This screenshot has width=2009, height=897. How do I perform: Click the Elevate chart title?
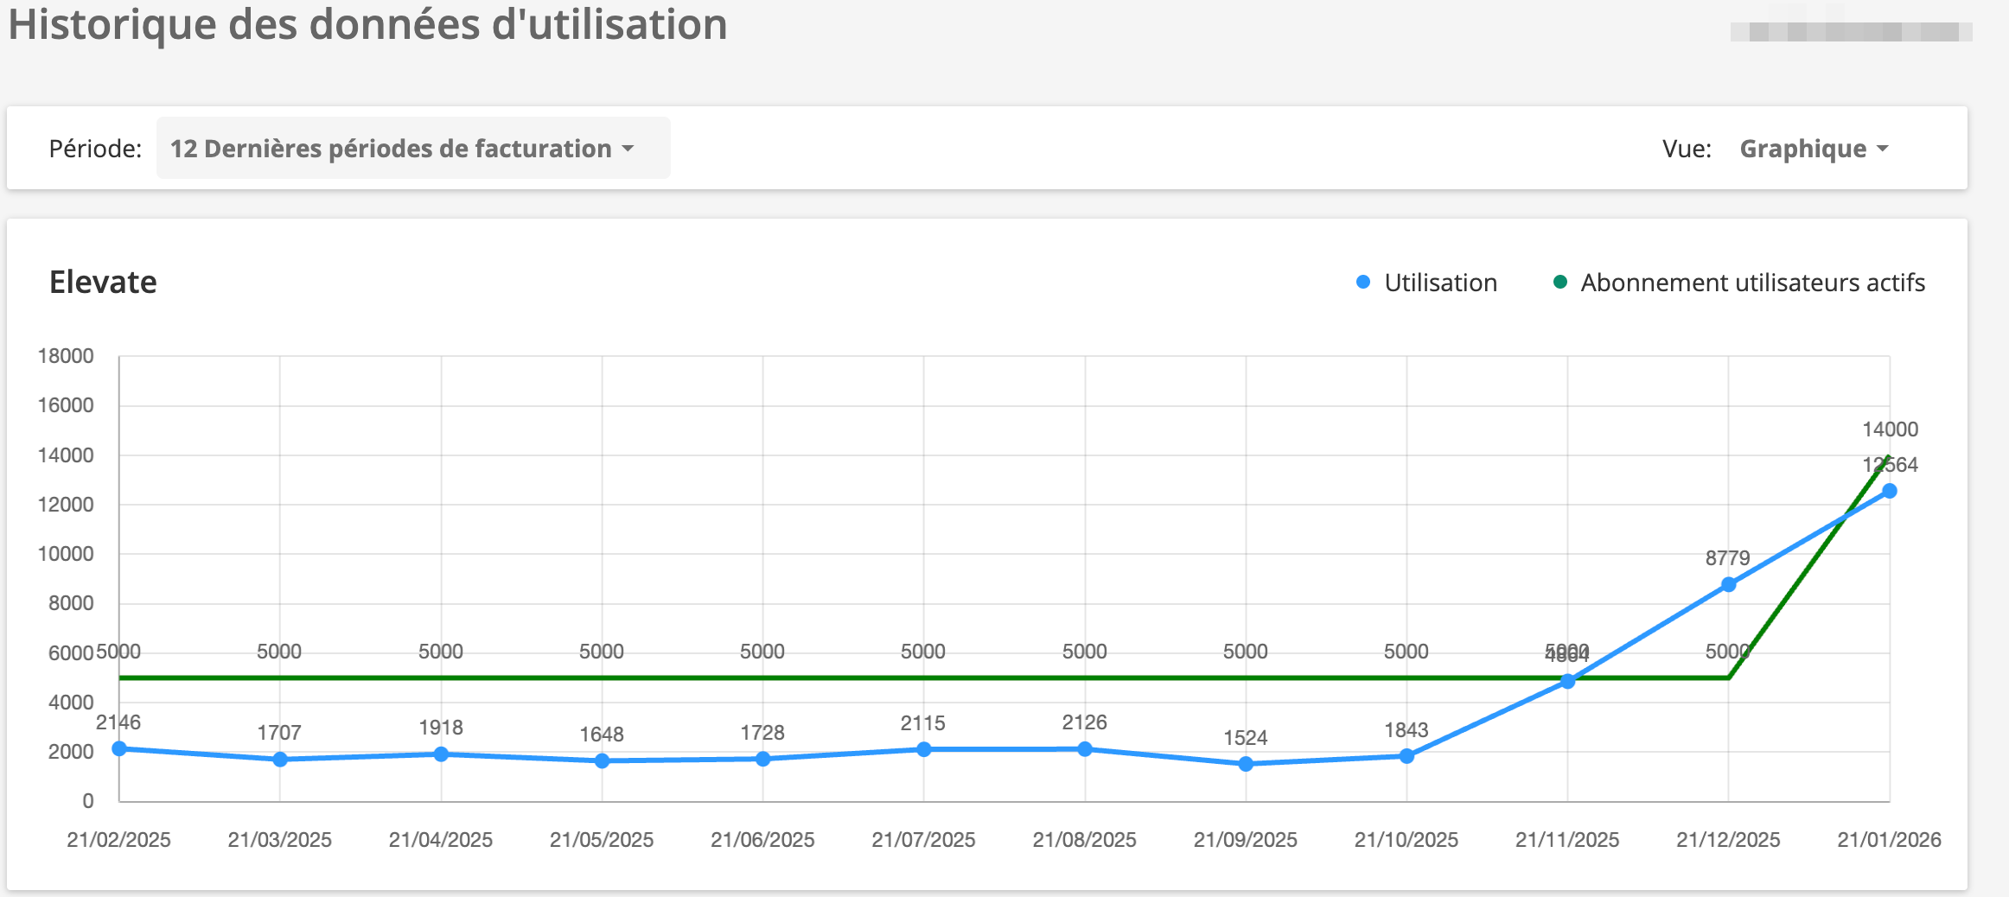103,282
